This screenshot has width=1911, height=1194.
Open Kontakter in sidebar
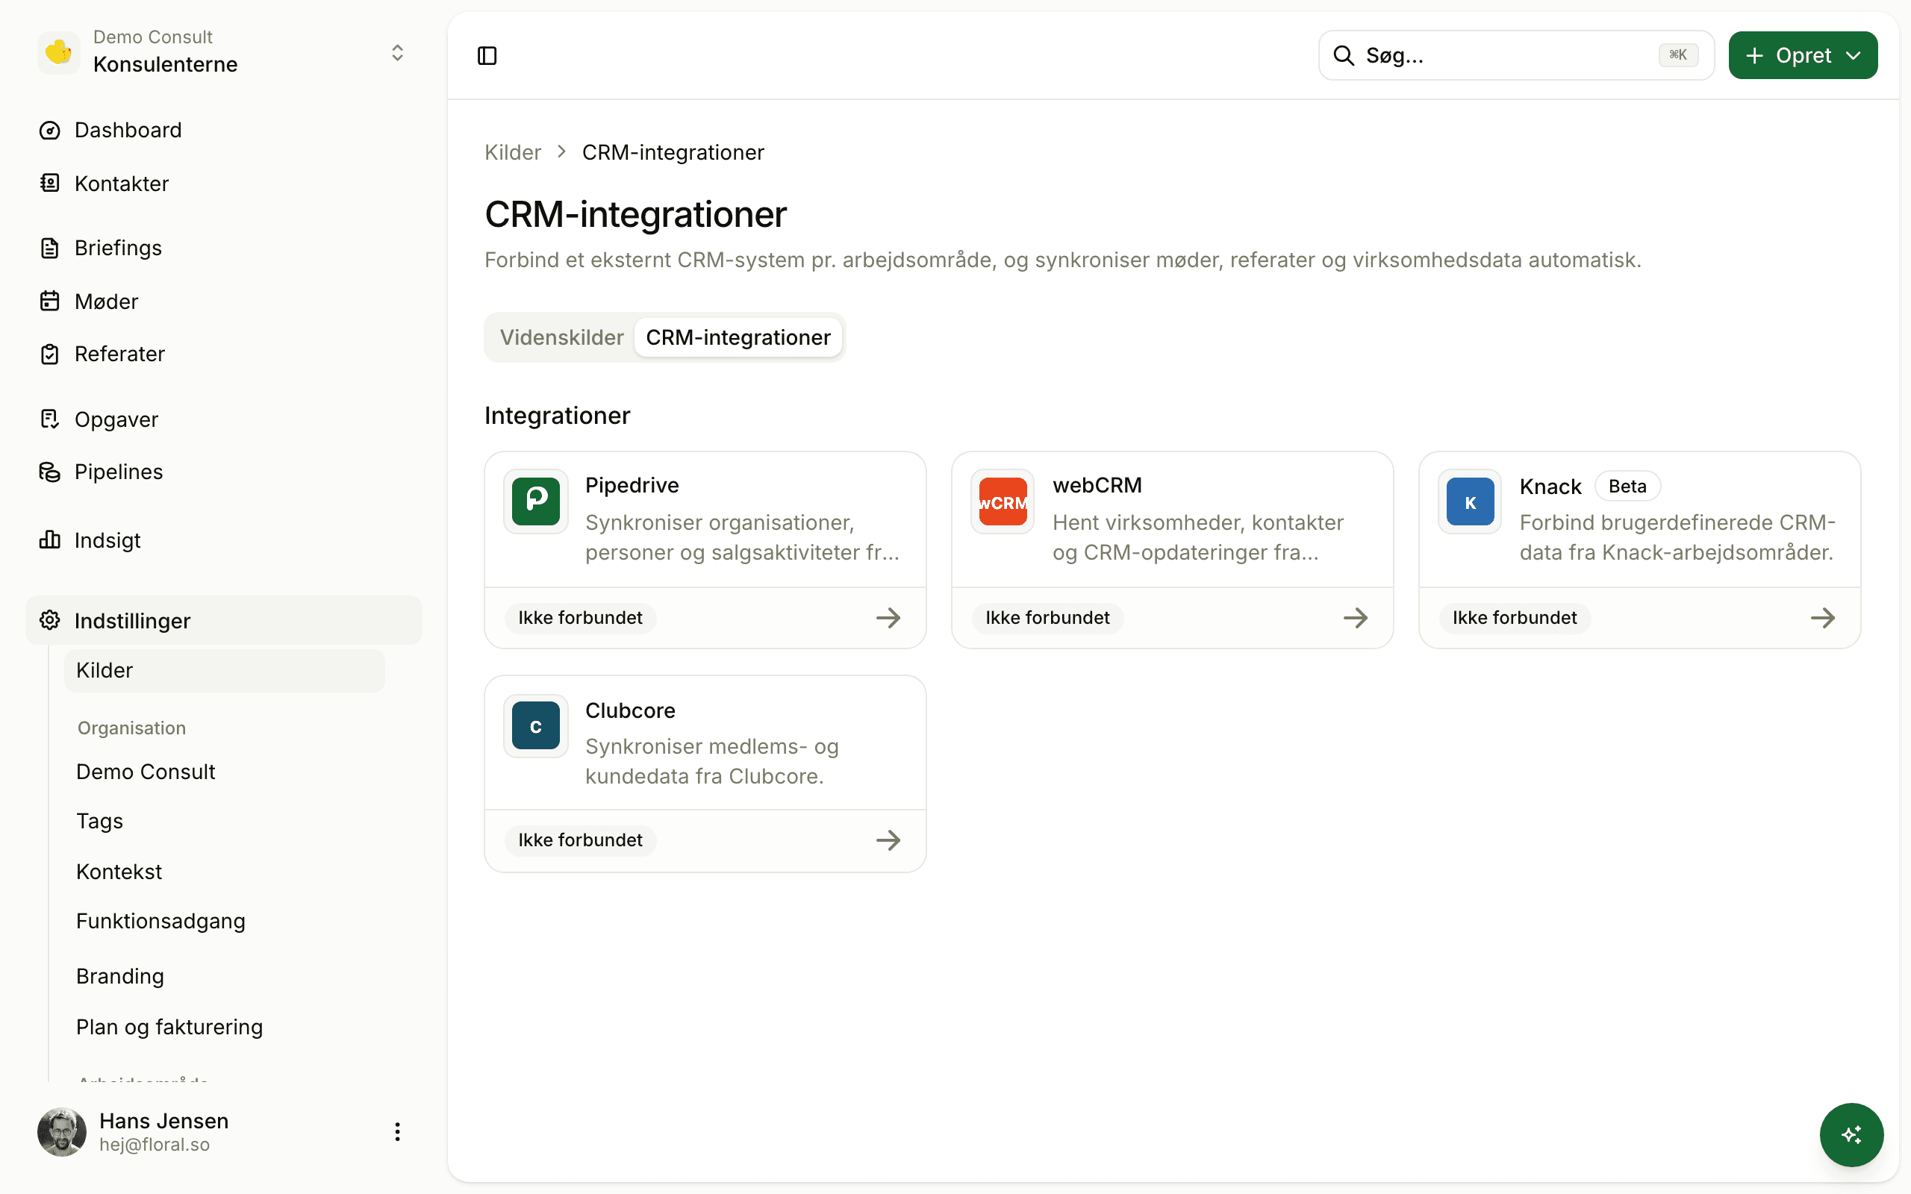point(223,184)
